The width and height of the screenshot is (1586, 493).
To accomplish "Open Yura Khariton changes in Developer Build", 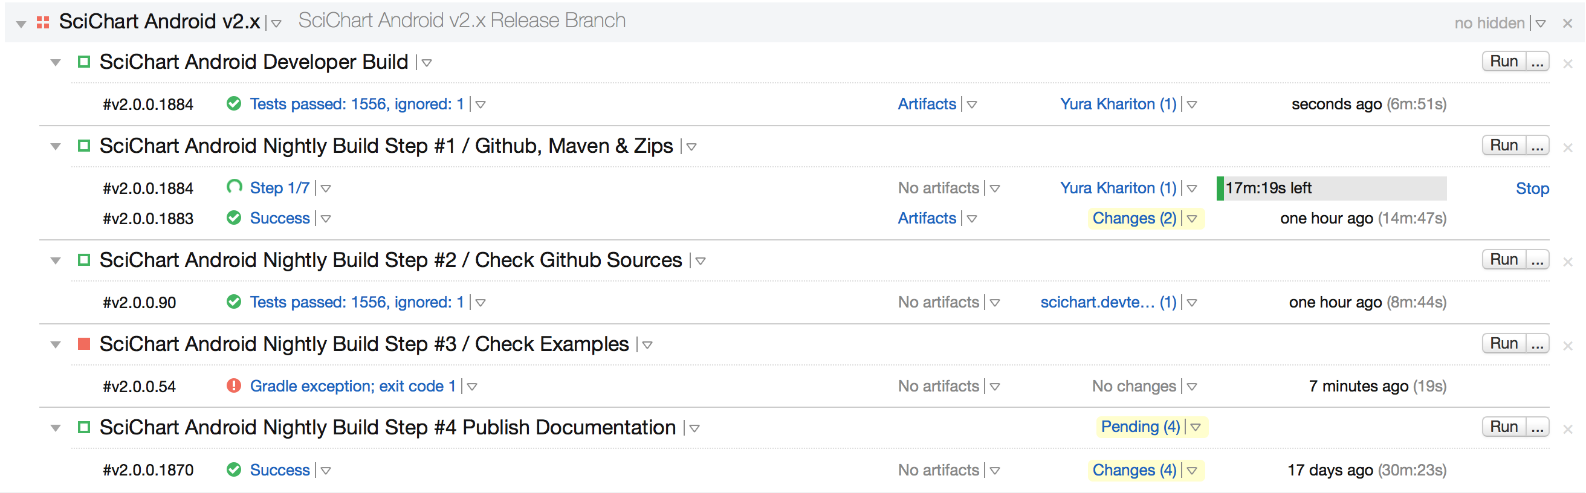I will coord(1118,104).
